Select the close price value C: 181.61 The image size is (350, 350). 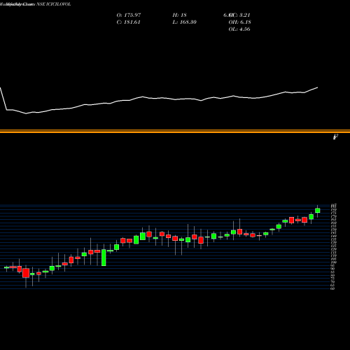[x=128, y=22]
